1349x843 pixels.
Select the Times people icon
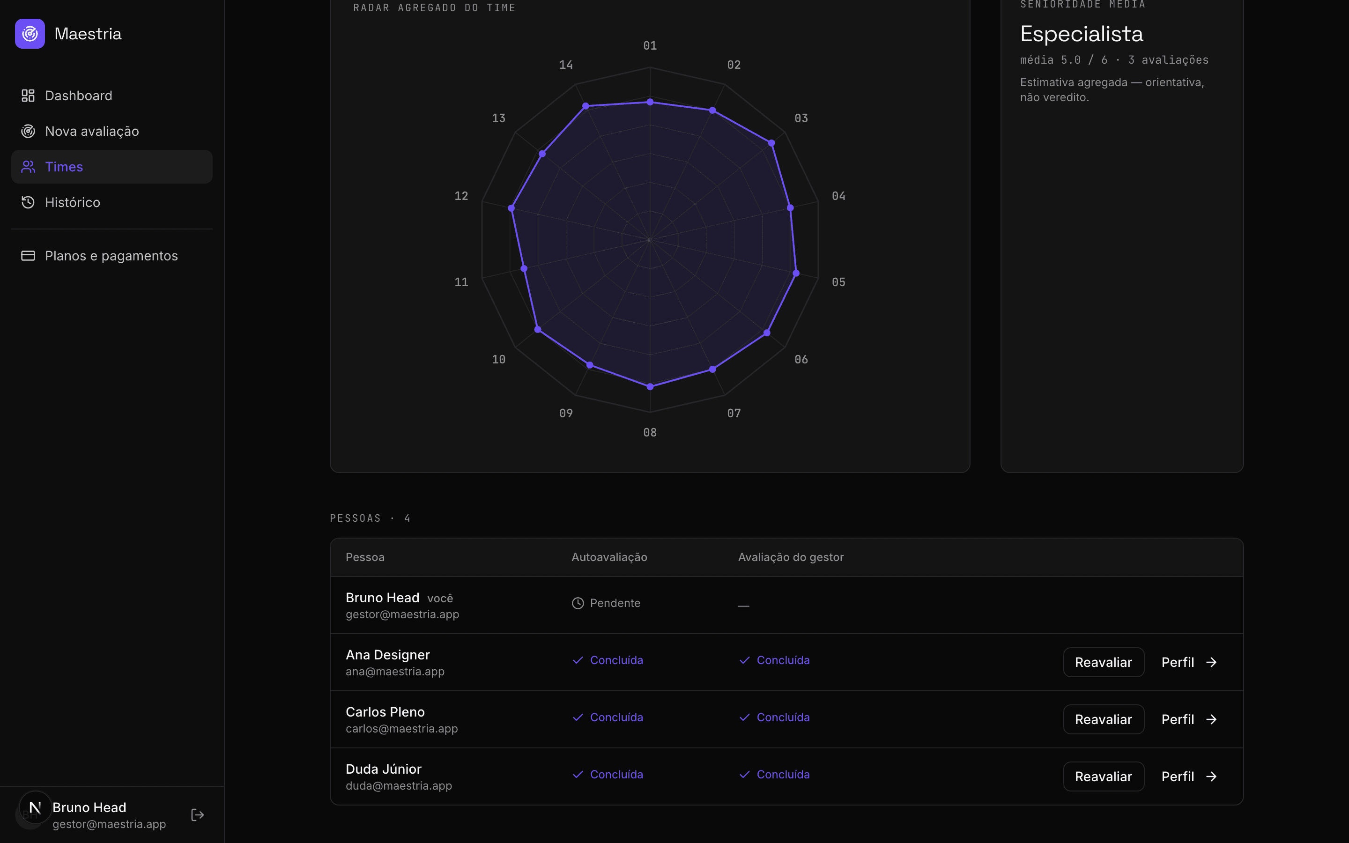[28, 167]
